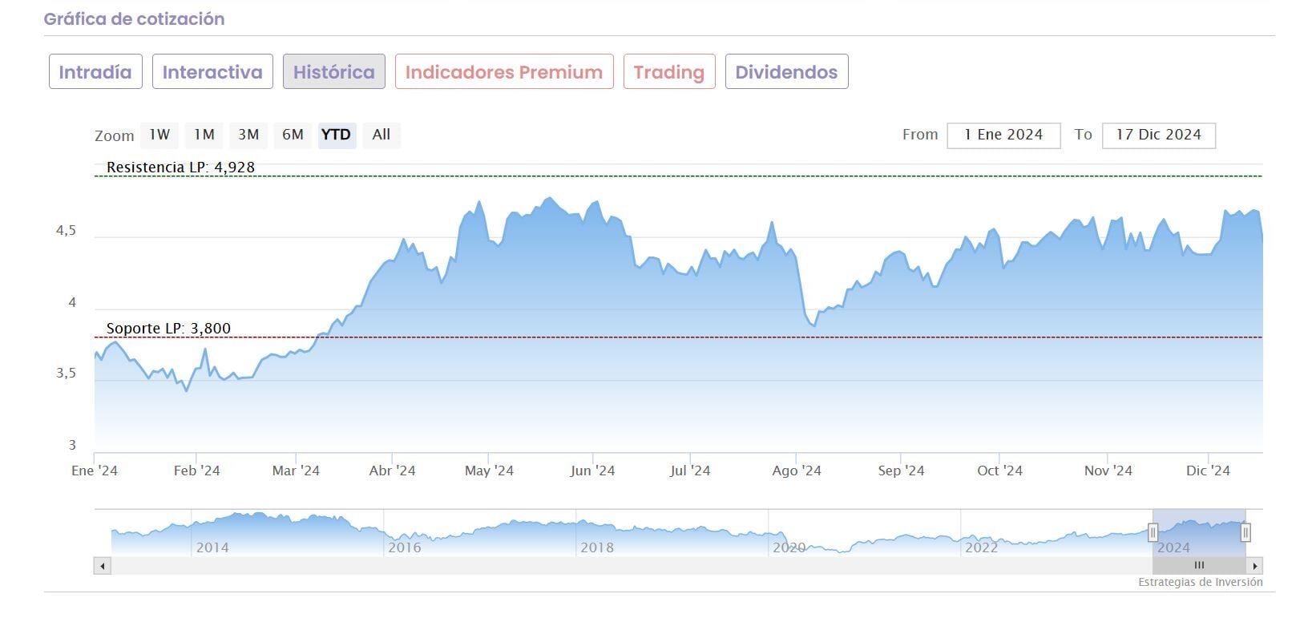The height and width of the screenshot is (618, 1312).
Task: Zoom chart to 3M
Action: click(248, 135)
